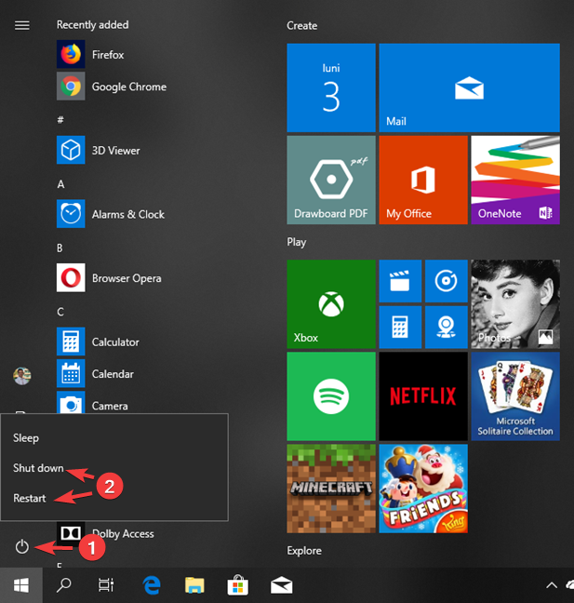Open the Calculator app

114,342
